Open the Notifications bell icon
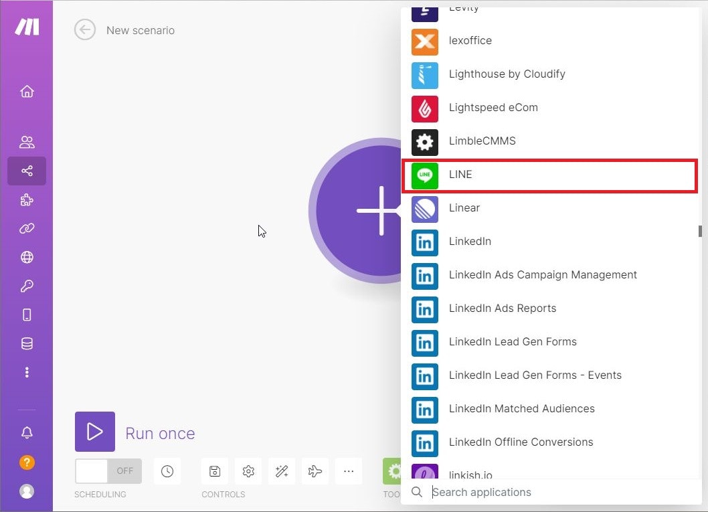This screenshot has width=708, height=512. pos(27,432)
